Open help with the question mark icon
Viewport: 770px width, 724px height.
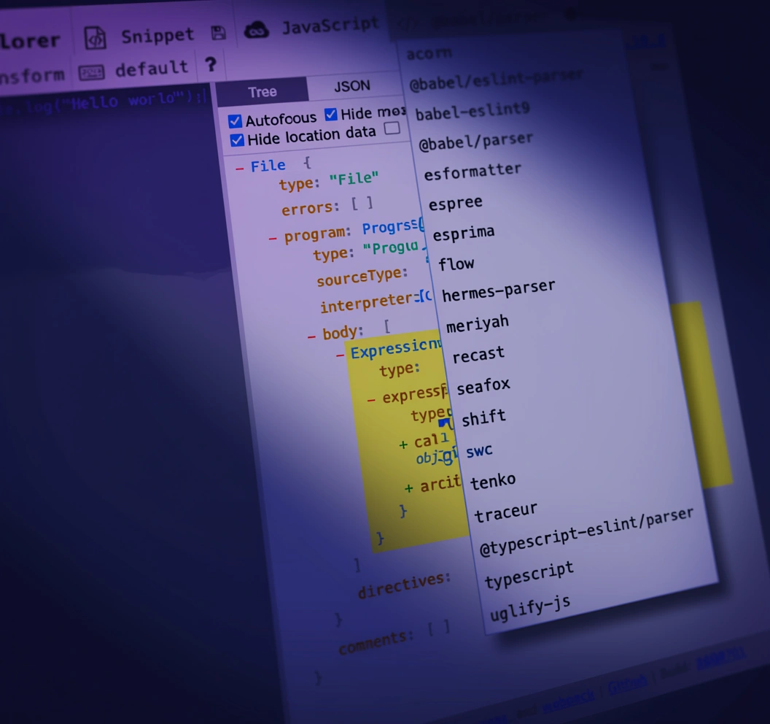tap(210, 65)
